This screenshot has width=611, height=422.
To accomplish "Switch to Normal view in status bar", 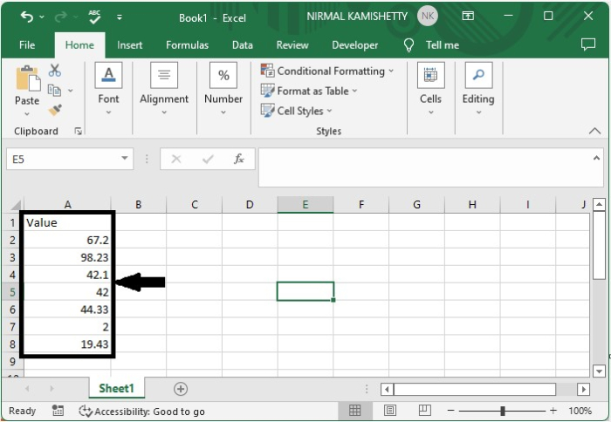I will pyautogui.click(x=355, y=411).
